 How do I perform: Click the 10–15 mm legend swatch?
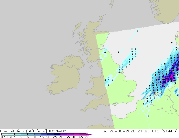[x=37, y=134]
